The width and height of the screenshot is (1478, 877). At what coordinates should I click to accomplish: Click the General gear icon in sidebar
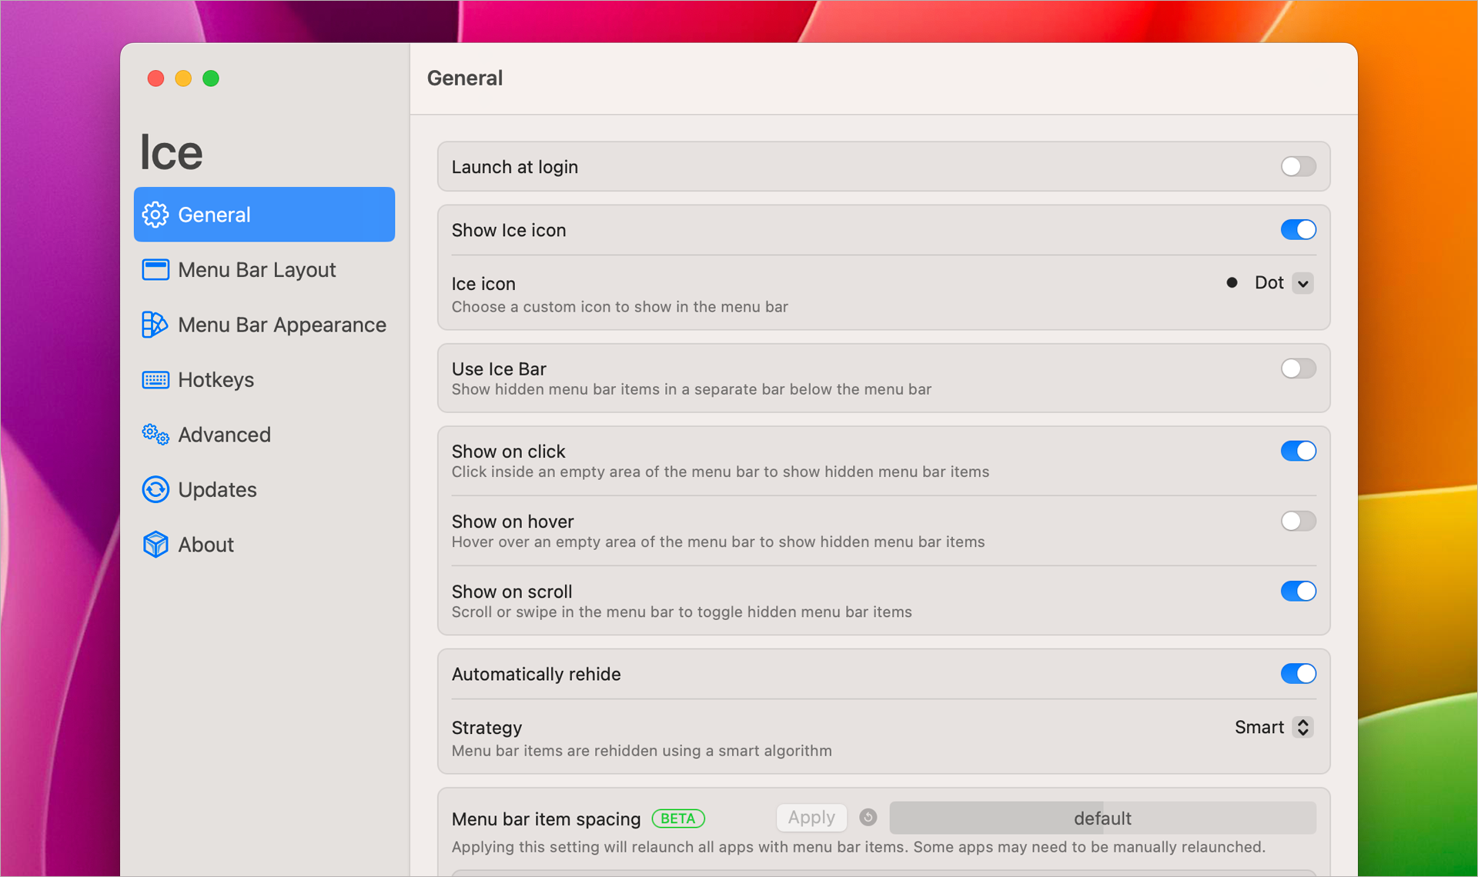(155, 215)
